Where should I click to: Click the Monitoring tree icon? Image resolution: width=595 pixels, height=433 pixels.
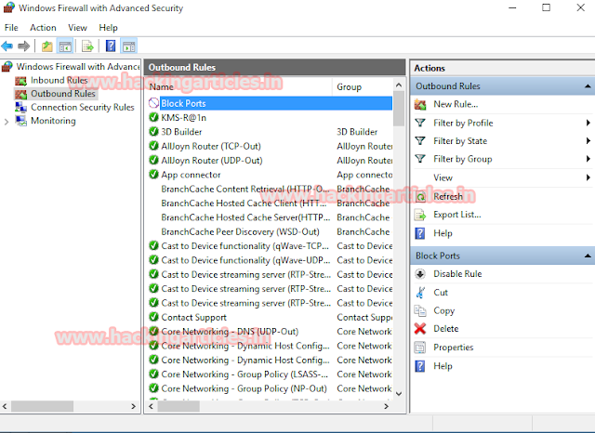20,121
